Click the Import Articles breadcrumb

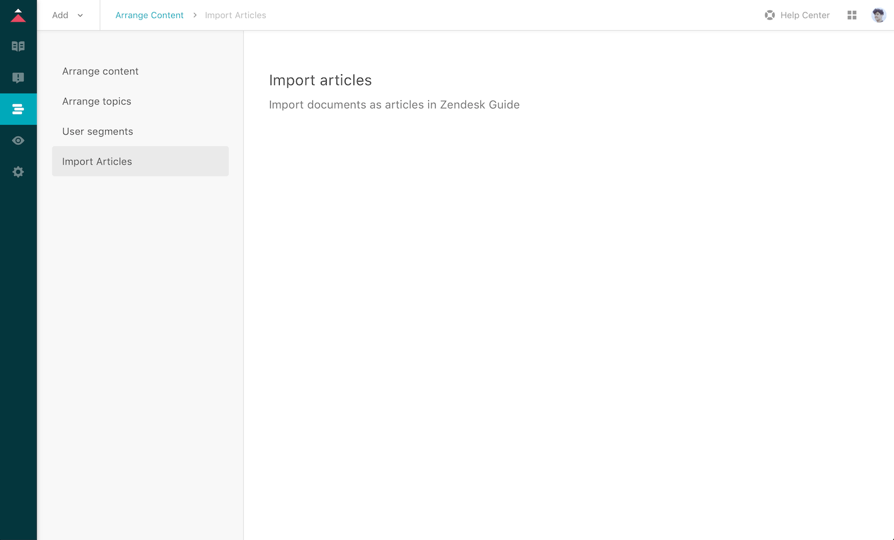(x=235, y=15)
